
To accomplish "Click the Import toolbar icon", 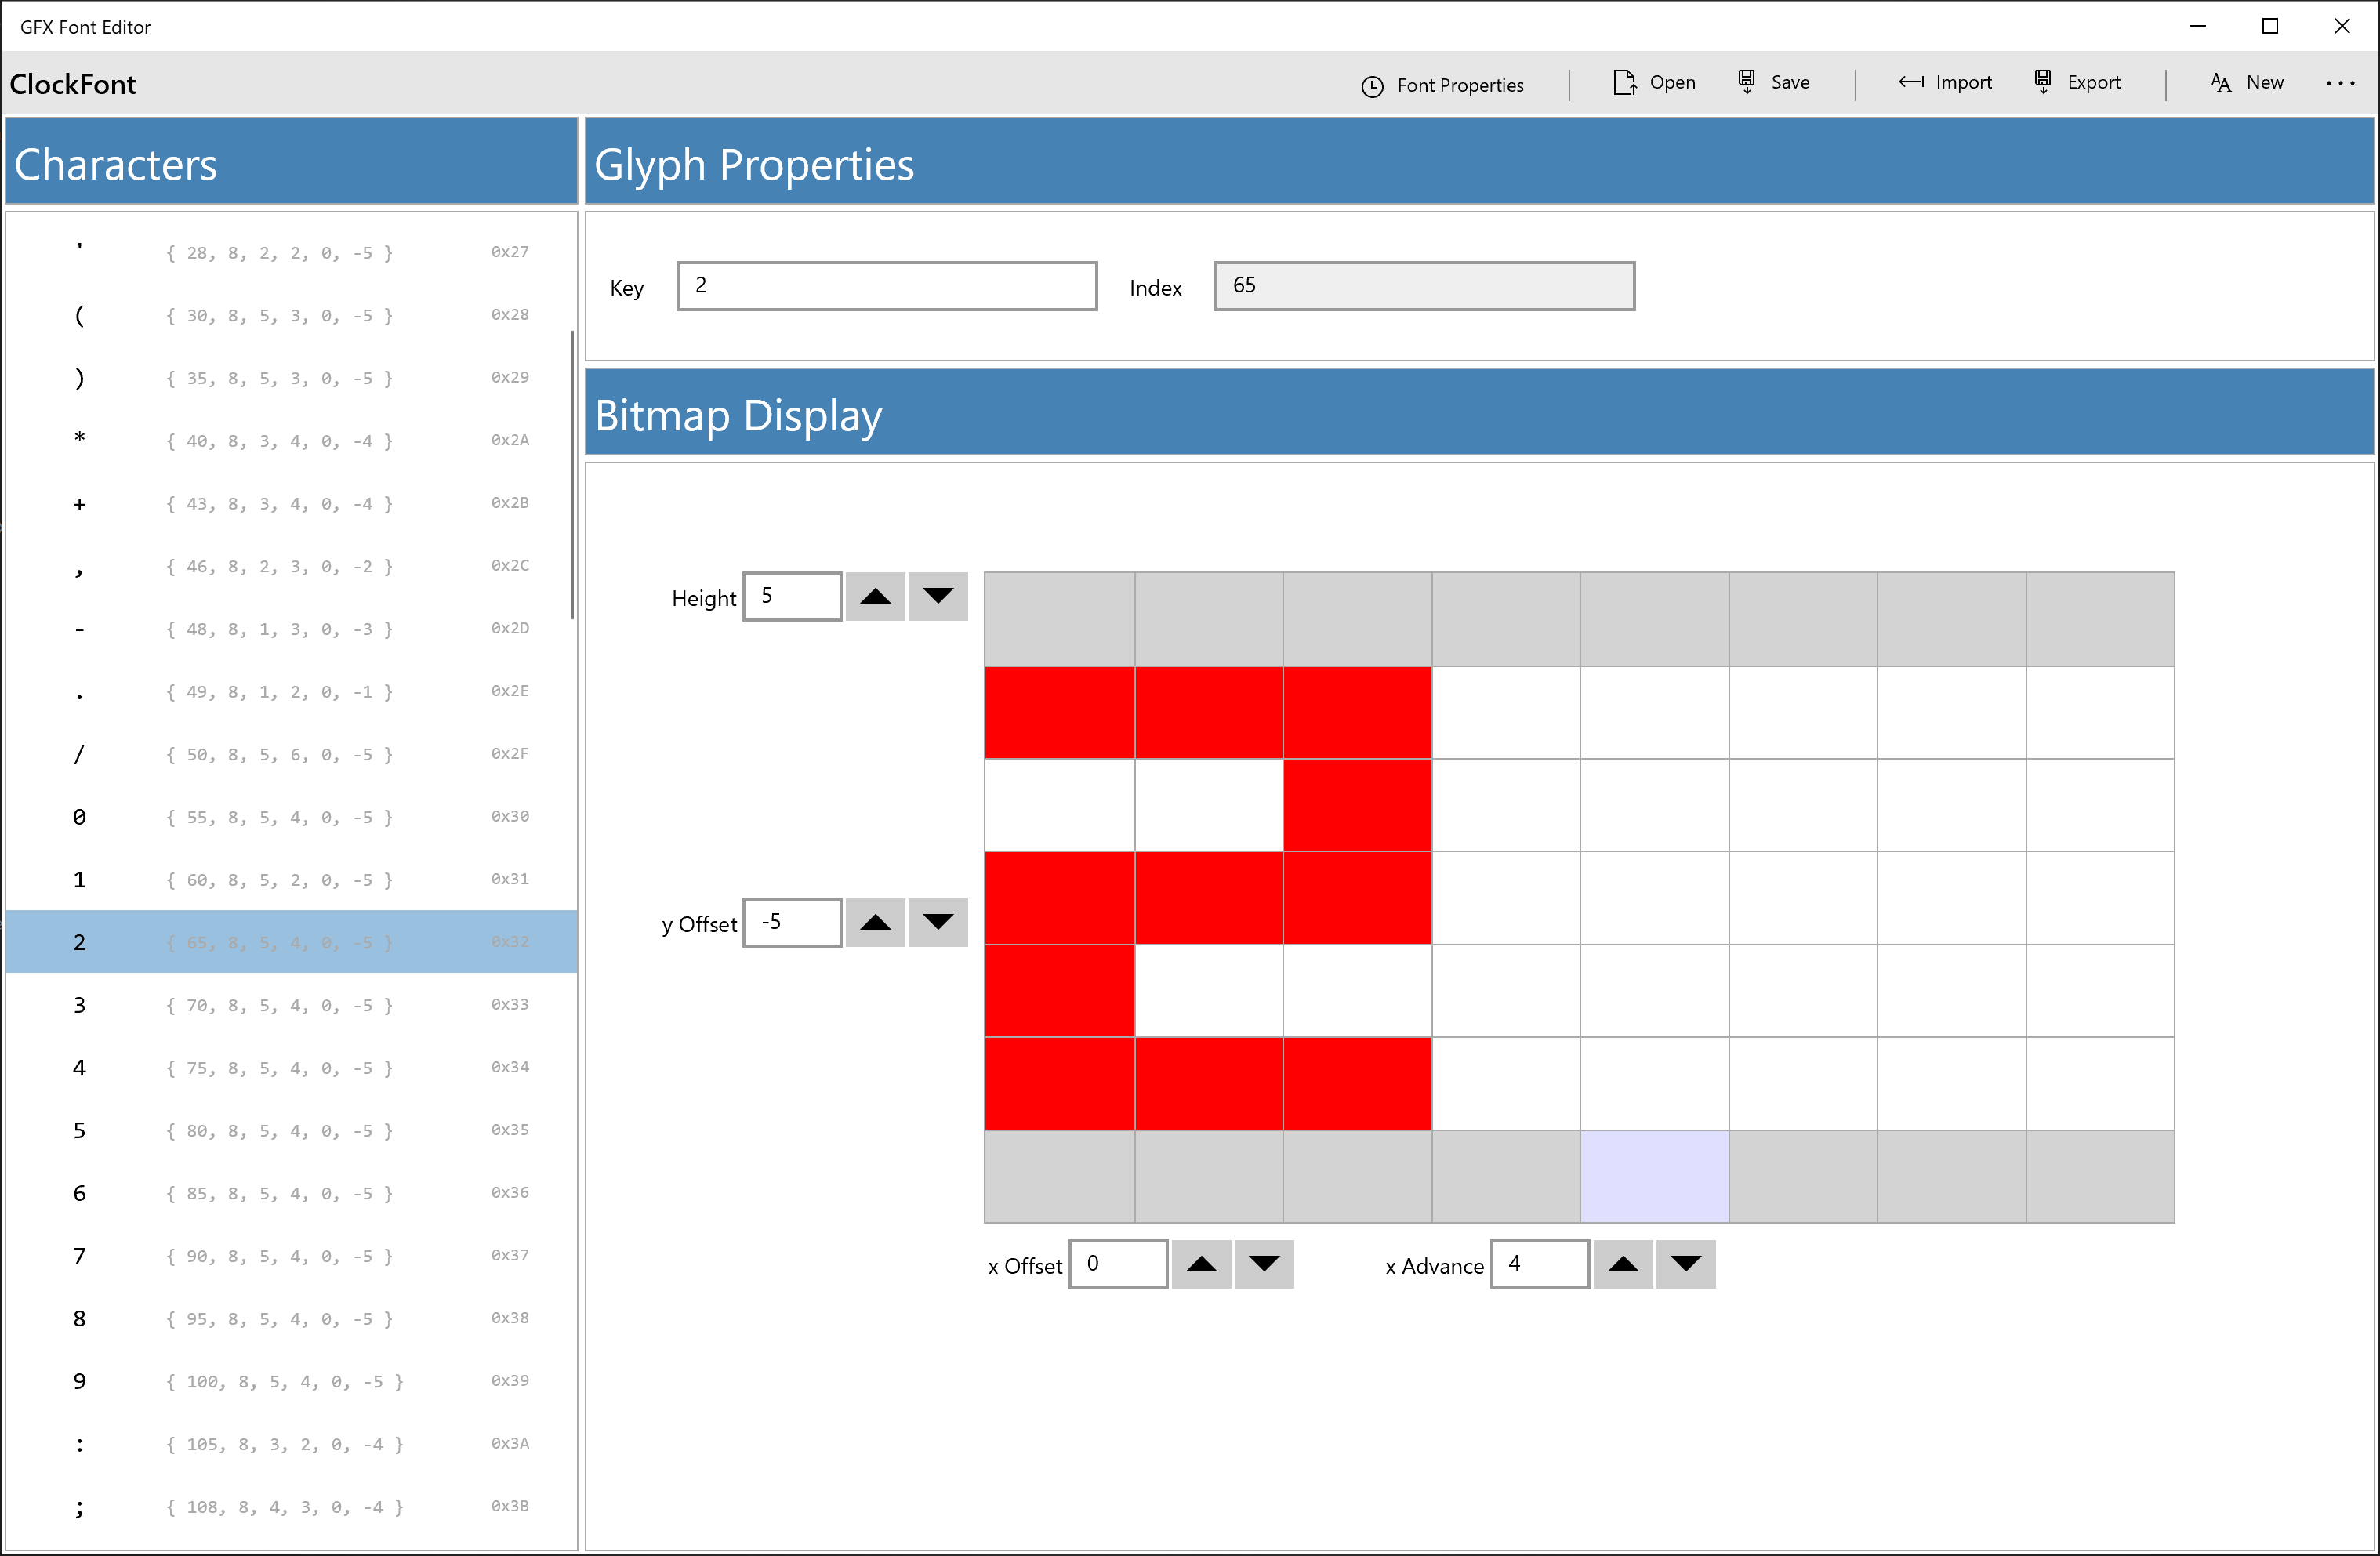I will [1910, 83].
